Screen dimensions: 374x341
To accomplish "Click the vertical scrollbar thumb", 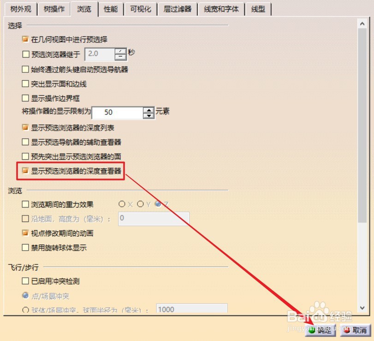I will [x=362, y=126].
